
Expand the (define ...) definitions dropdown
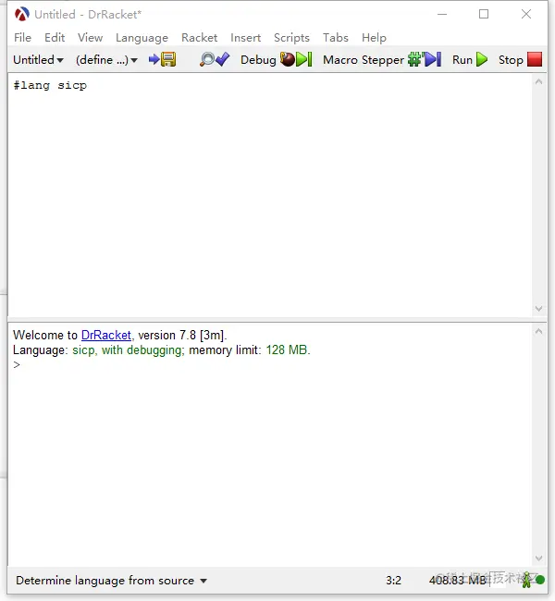[106, 60]
